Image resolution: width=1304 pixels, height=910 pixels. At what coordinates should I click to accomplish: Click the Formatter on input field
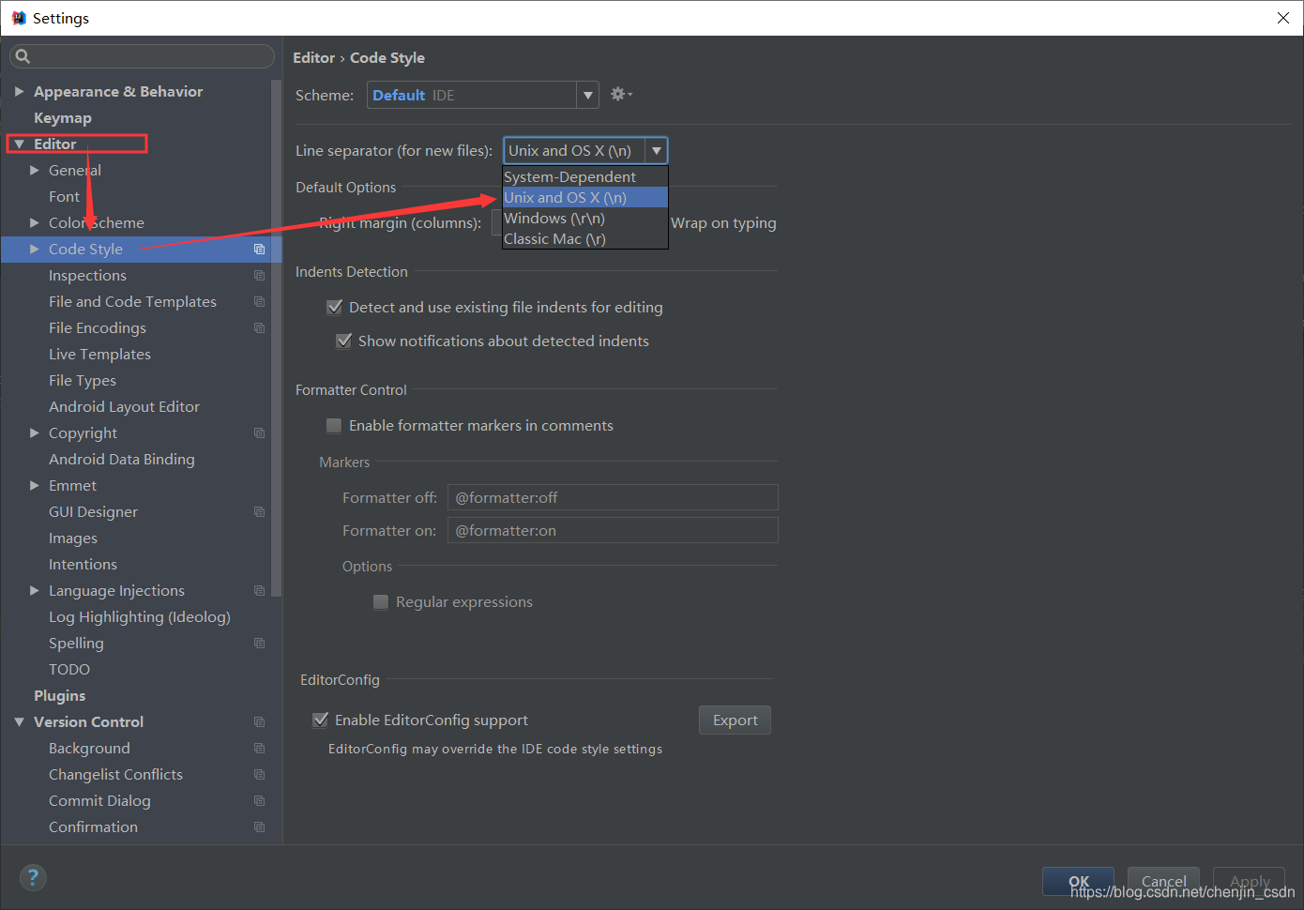613,530
